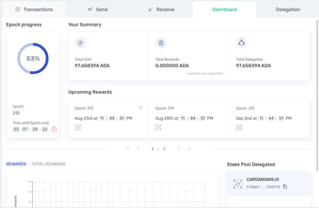The height and width of the screenshot is (208, 319).
Task: Click the Aug 23rd reward date
Action: click(103, 118)
